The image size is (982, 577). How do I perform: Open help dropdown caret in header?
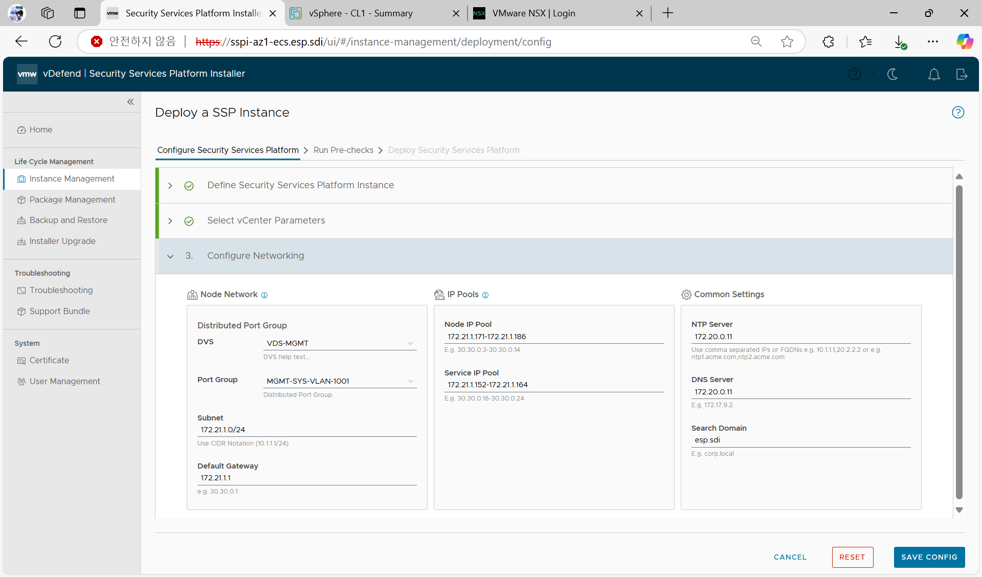point(873,74)
